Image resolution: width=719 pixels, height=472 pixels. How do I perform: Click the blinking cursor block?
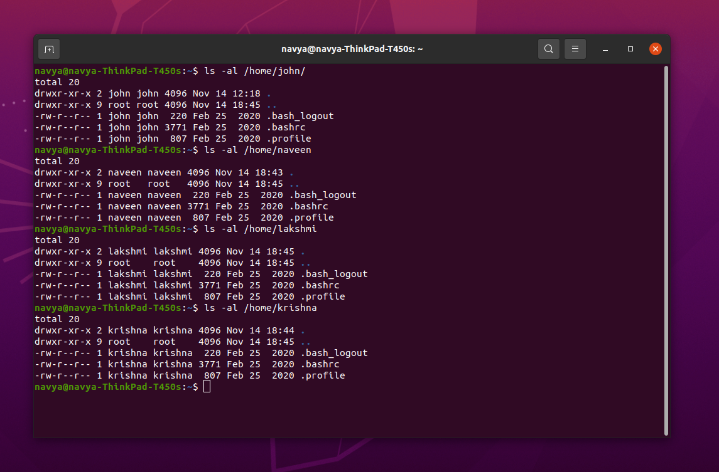(x=207, y=387)
